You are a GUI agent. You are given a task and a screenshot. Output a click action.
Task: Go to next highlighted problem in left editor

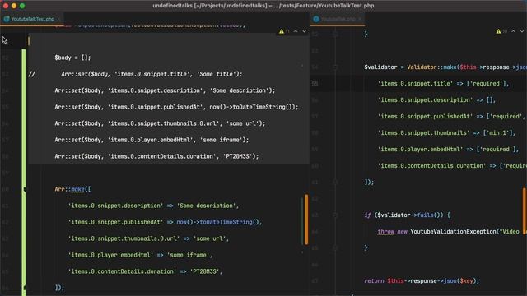(304, 31)
